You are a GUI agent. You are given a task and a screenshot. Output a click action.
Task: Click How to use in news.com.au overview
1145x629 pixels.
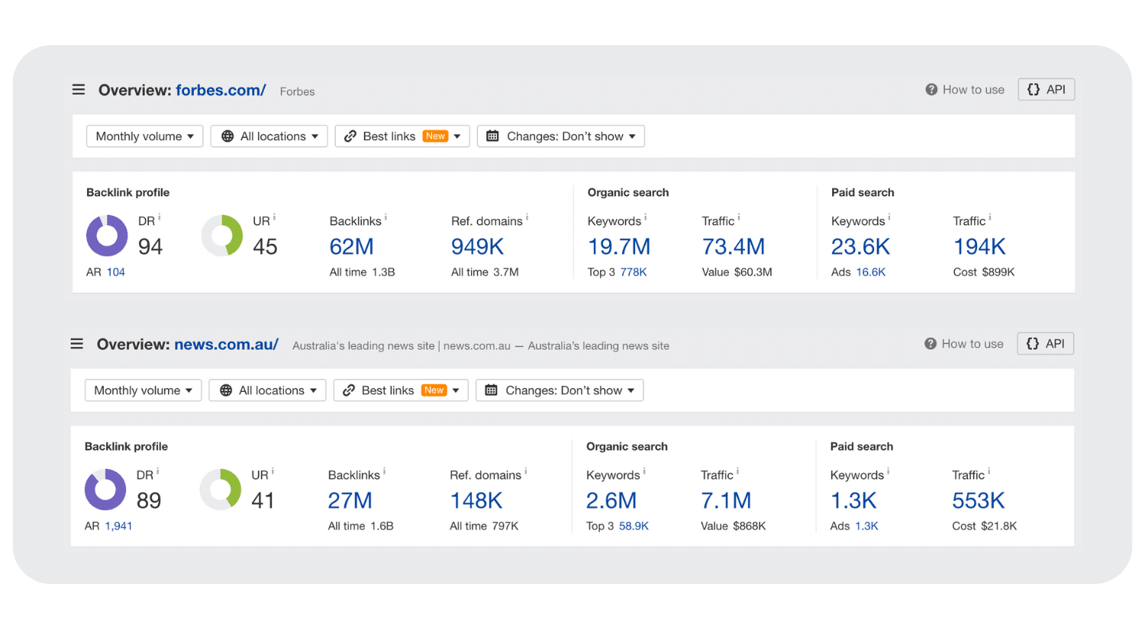[964, 344]
